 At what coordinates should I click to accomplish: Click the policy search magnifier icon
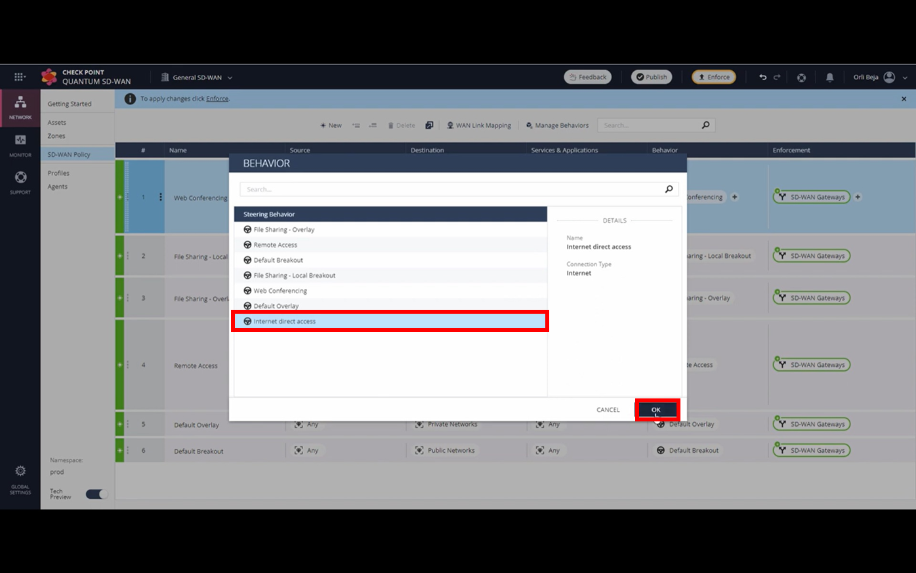tap(705, 125)
